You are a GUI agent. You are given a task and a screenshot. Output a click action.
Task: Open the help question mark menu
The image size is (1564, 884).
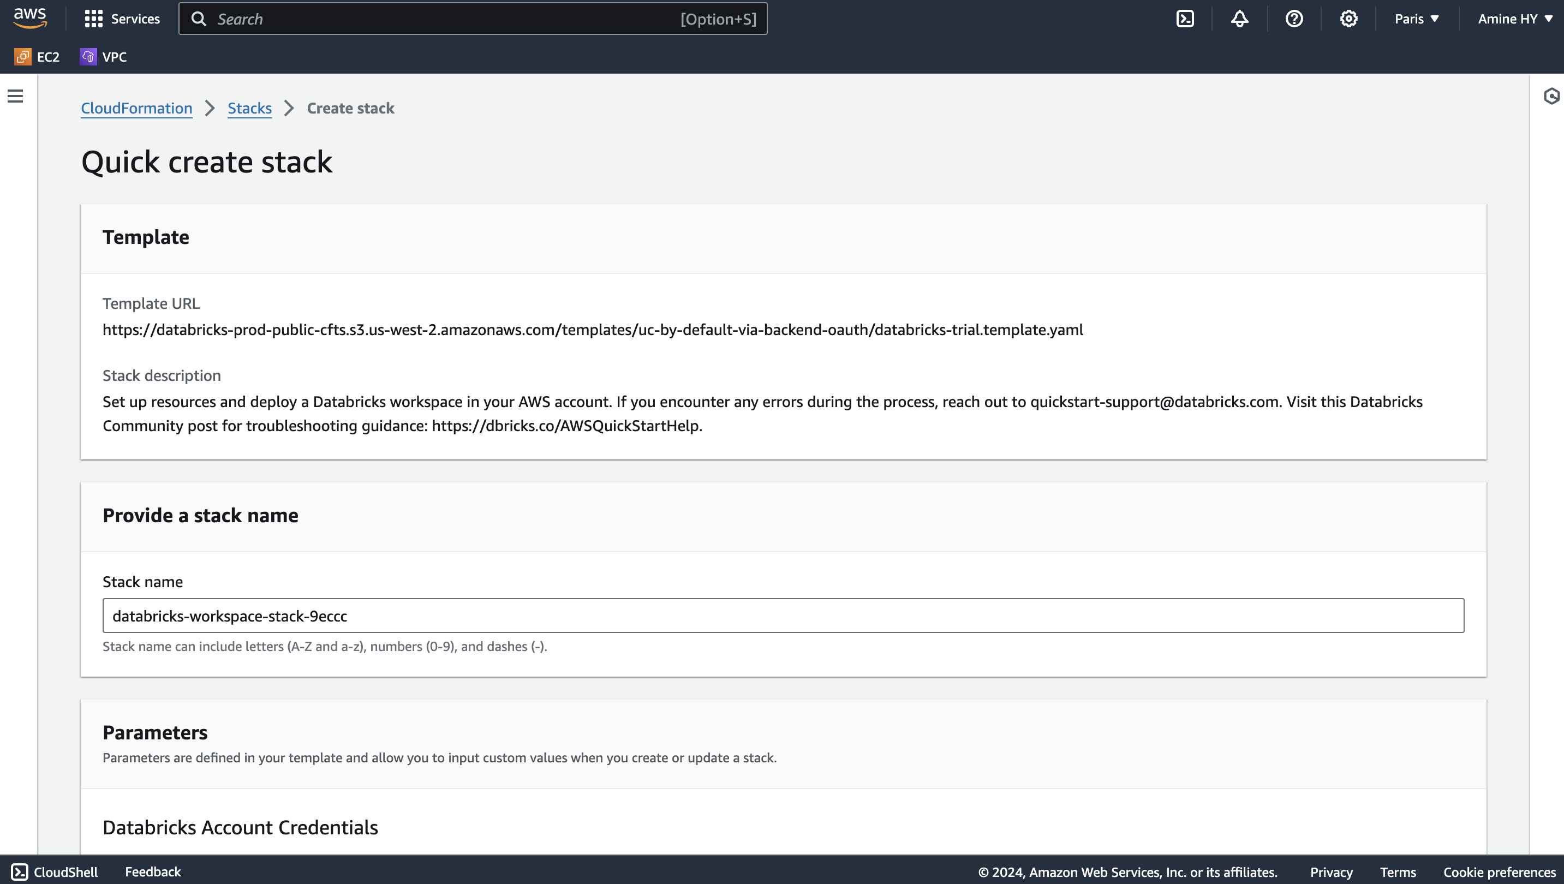1294,19
